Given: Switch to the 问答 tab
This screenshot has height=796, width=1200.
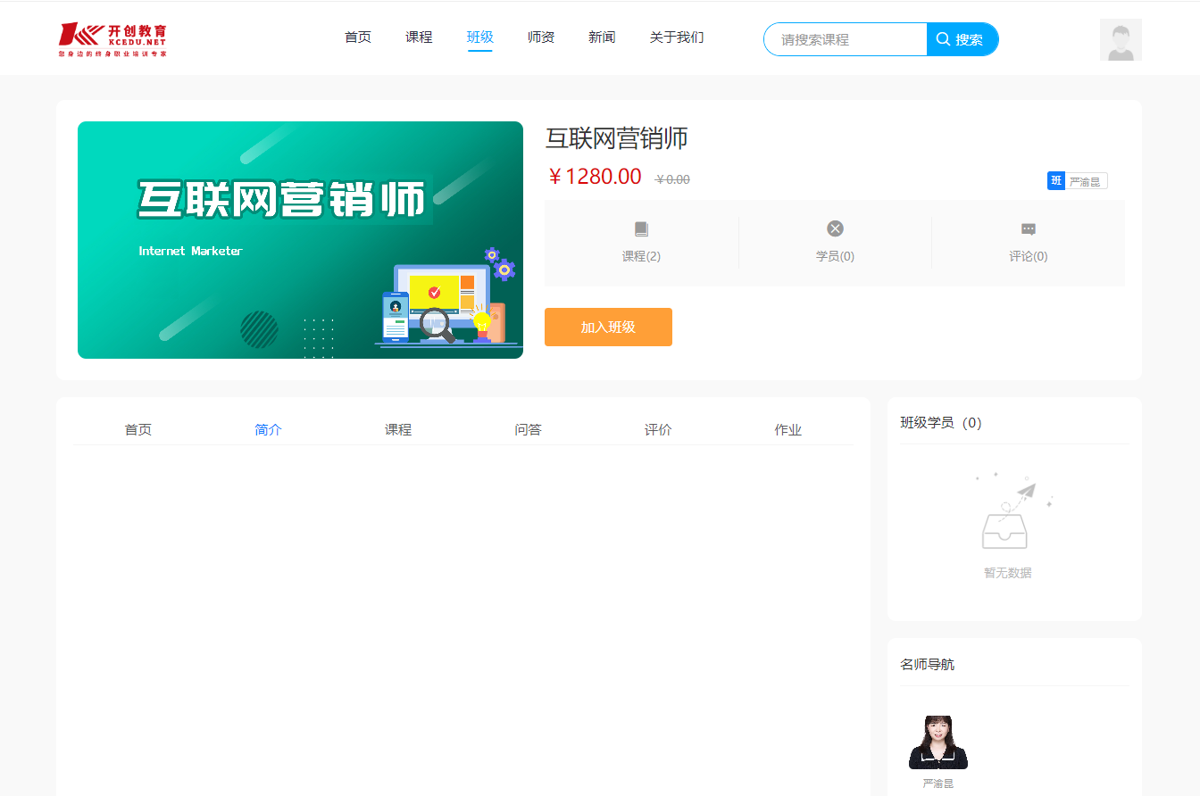Looking at the screenshot, I should coord(529,430).
